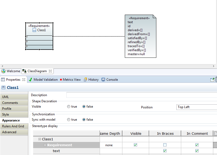The width and height of the screenshot is (217, 155).
Task: Click the In Comment column header
Action: [x=197, y=133]
